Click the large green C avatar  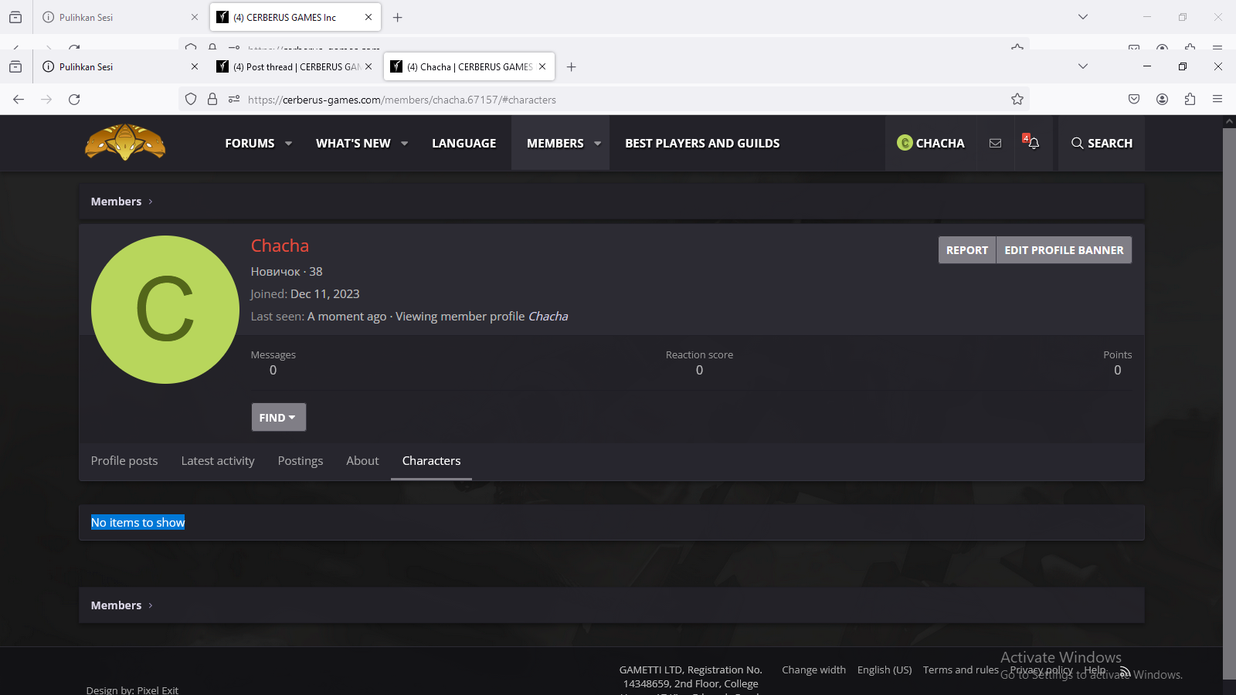[x=165, y=309]
